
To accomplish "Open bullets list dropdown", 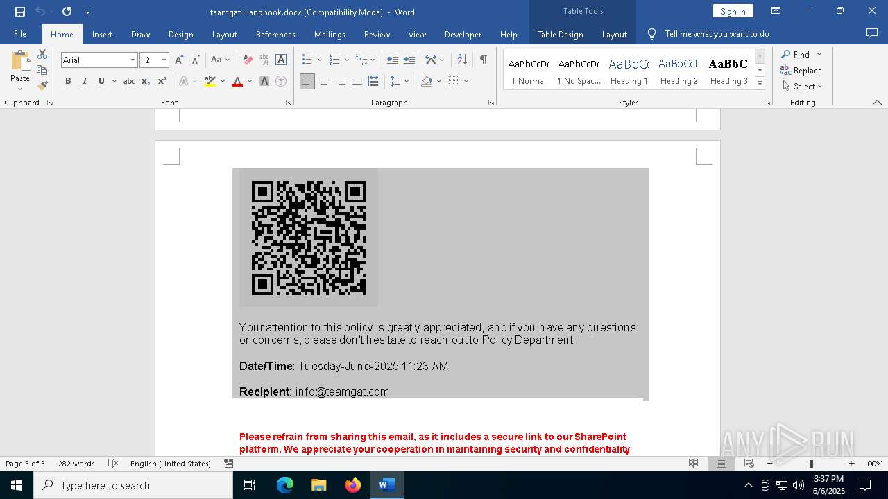I will (x=320, y=60).
